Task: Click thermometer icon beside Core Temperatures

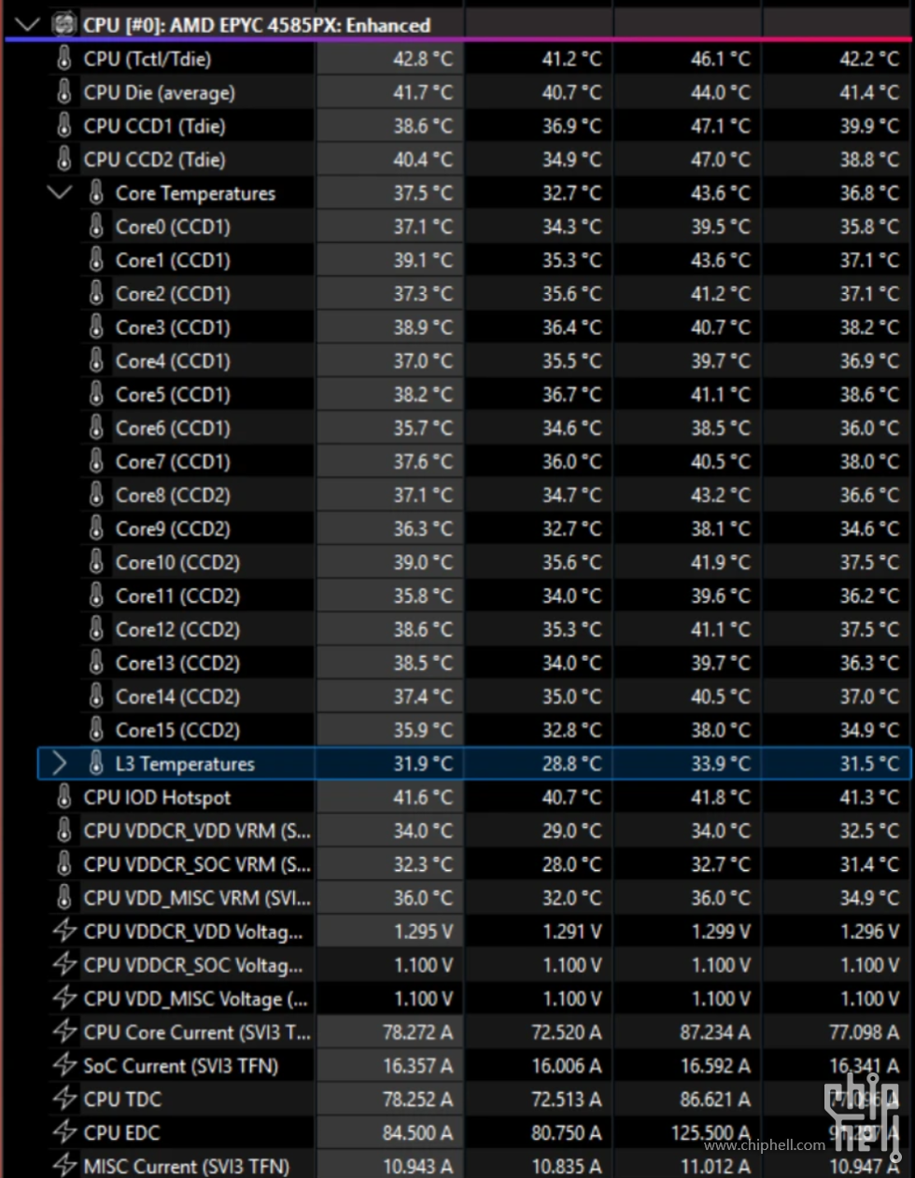Action: pos(95,193)
